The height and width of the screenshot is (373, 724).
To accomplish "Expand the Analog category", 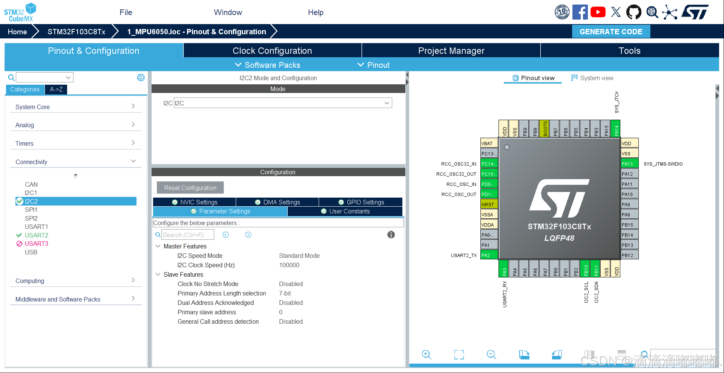I will (75, 125).
